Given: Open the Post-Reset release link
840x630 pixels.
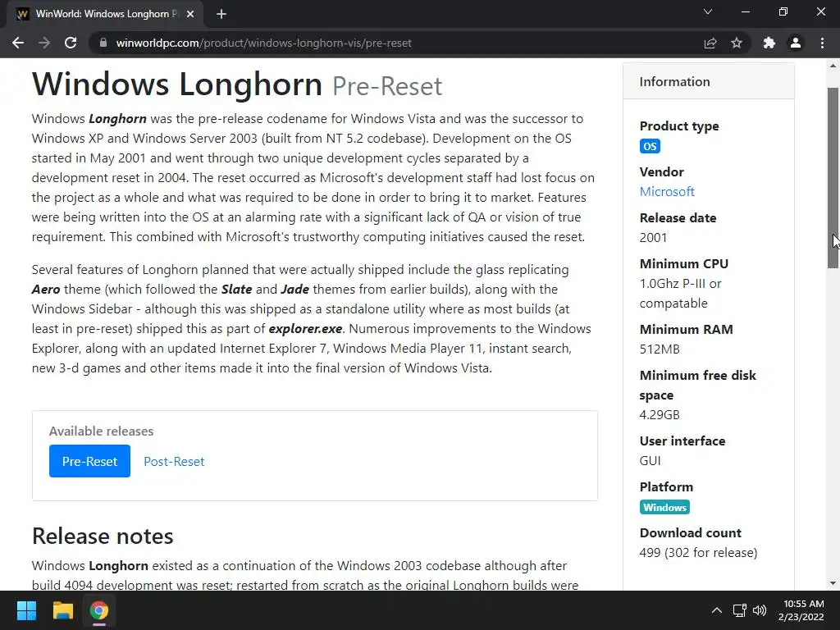Looking at the screenshot, I should pyautogui.click(x=174, y=461).
